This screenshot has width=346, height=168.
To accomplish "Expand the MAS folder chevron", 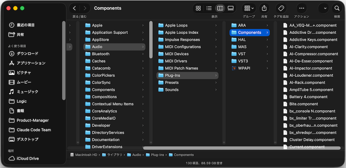I will [267, 47].
